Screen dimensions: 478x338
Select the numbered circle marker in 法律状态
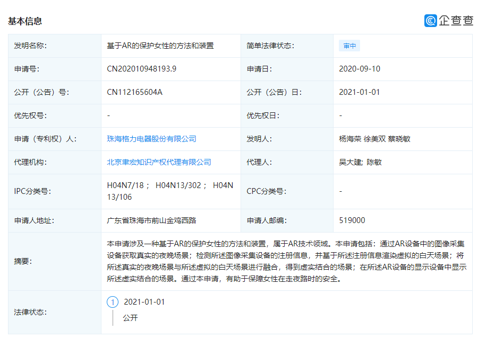(x=113, y=302)
